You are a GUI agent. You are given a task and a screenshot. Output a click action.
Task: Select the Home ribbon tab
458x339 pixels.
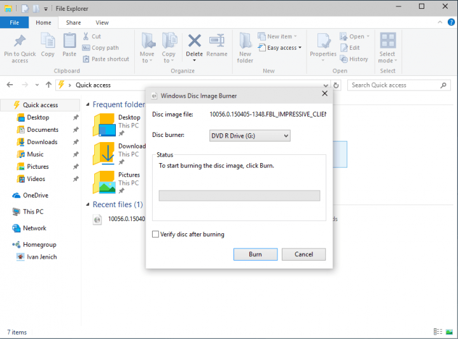[x=43, y=22]
